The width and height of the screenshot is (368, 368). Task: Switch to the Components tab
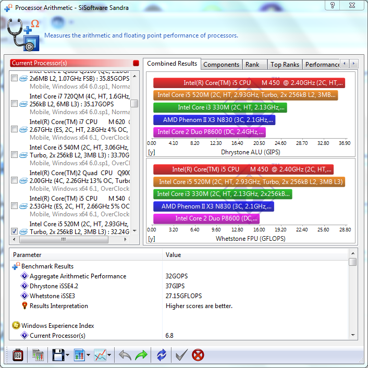tap(221, 65)
